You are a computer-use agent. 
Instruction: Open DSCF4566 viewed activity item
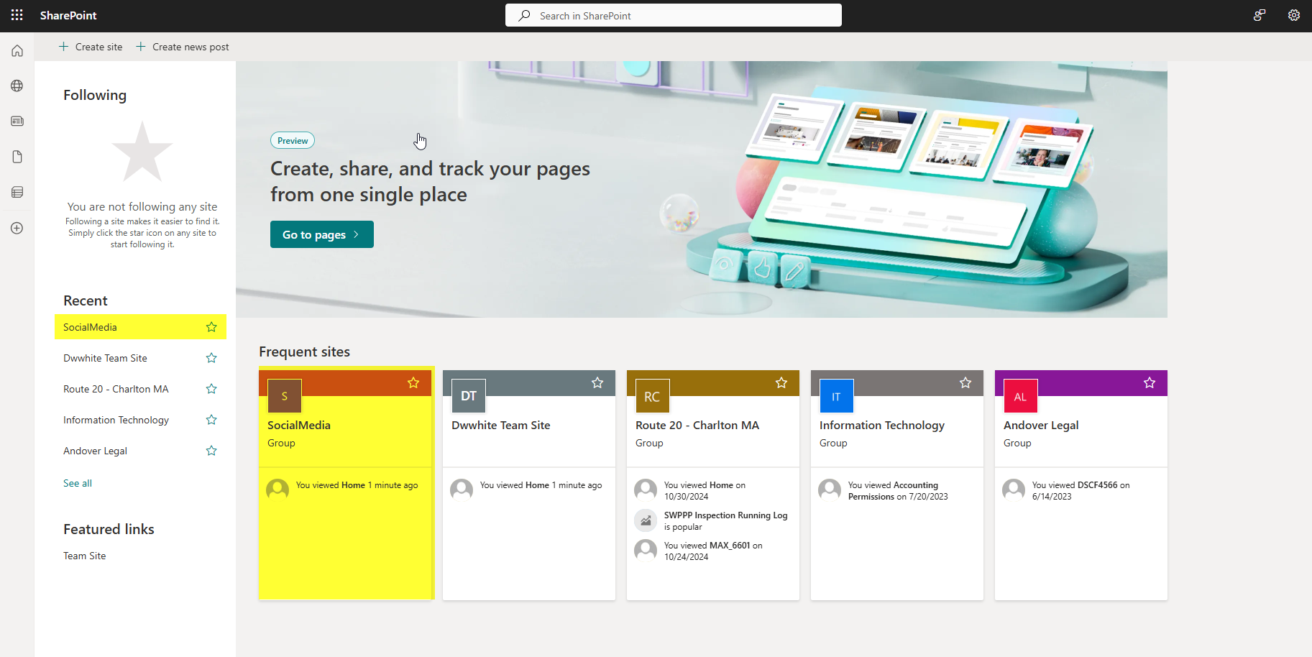(1081, 490)
